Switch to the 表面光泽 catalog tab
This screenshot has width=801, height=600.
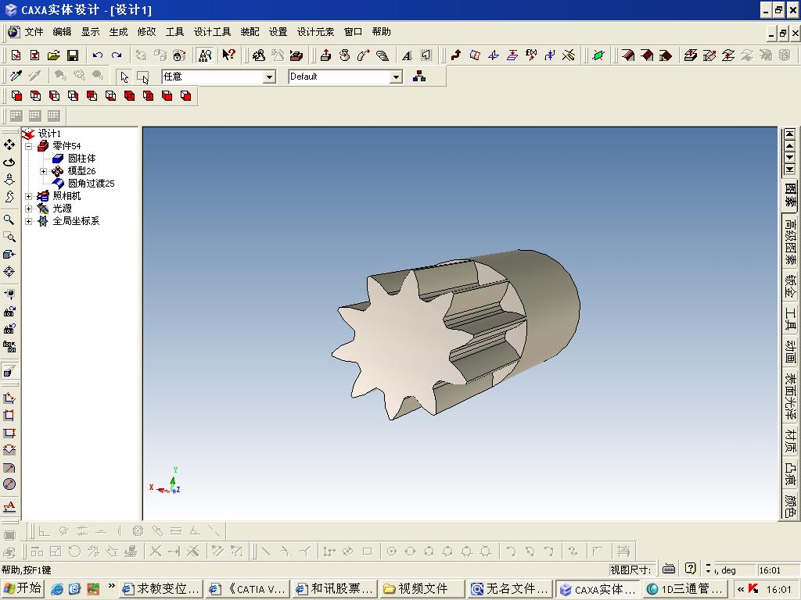pyautogui.click(x=790, y=396)
